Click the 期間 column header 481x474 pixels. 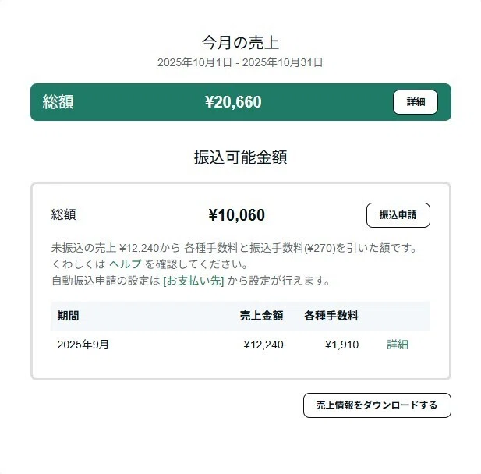click(68, 316)
